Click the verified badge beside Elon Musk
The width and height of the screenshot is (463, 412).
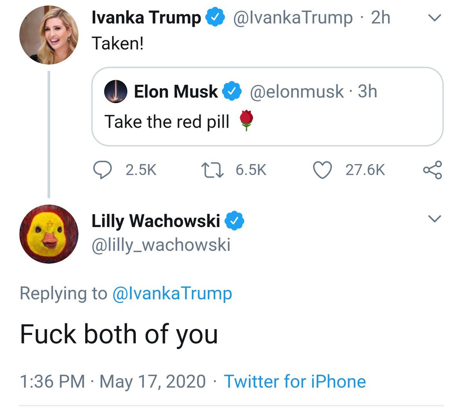click(233, 92)
